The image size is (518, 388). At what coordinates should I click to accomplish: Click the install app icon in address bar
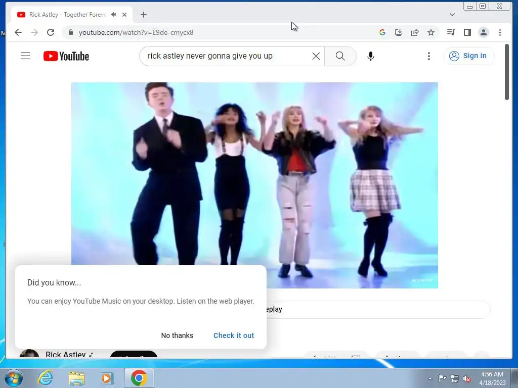[x=399, y=32]
